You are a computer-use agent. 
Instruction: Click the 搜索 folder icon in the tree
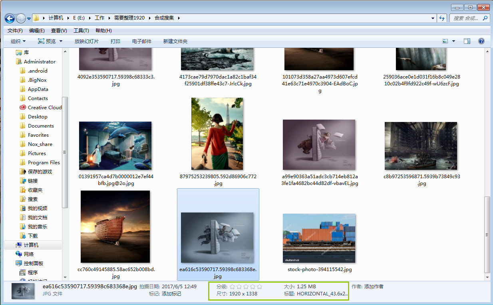[x=22, y=199]
